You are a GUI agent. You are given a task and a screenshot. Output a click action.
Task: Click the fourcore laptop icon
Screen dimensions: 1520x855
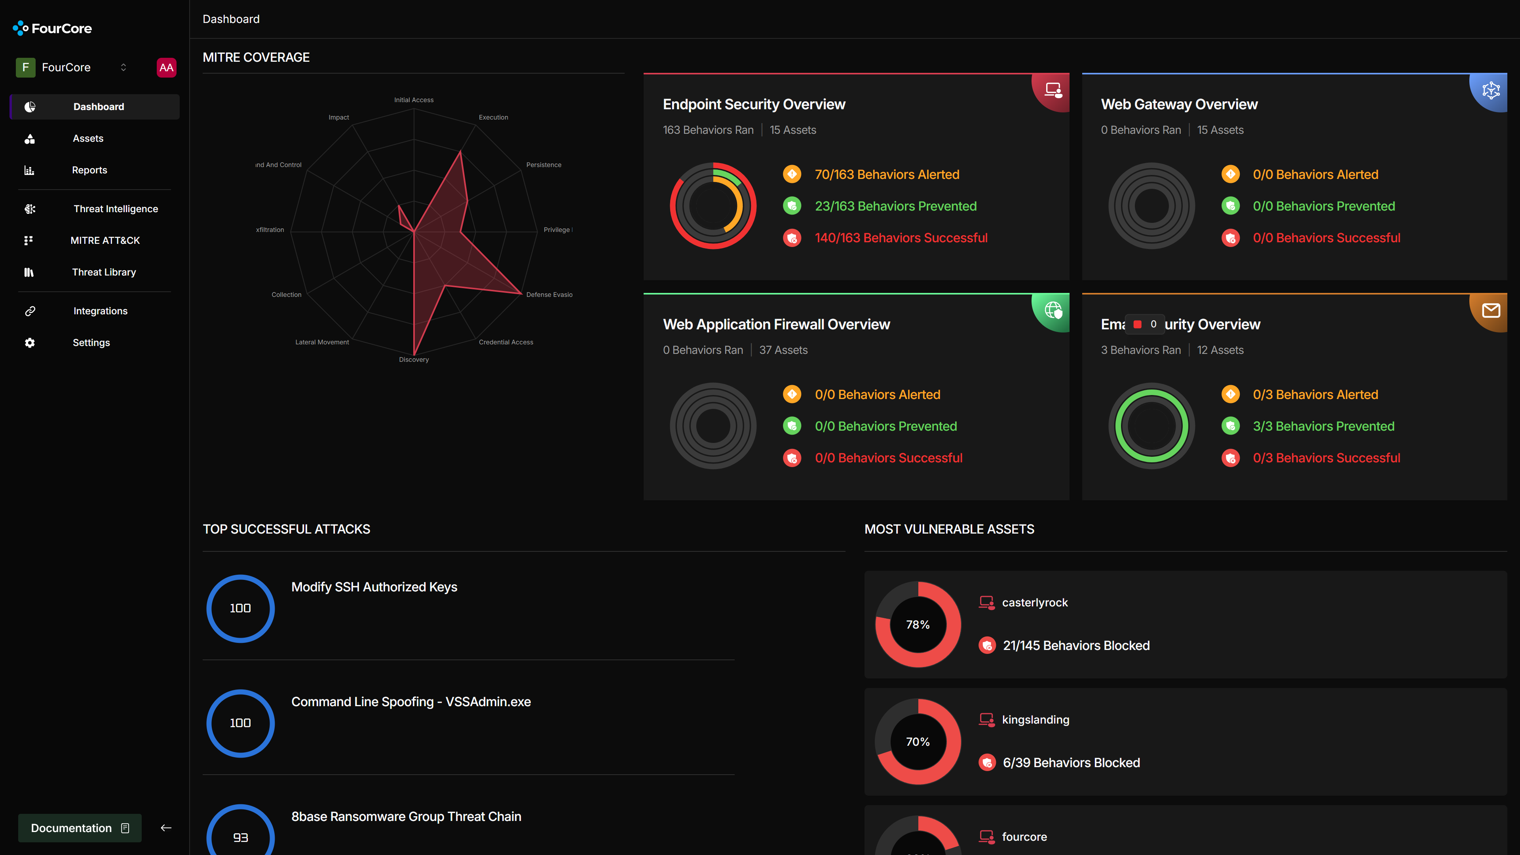[986, 837]
